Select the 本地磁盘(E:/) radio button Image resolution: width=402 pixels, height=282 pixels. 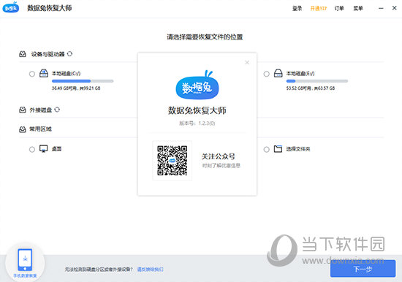(x=267, y=74)
